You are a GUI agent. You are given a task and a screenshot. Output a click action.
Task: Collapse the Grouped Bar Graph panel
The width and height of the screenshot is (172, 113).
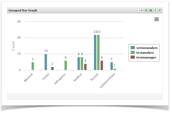point(141,10)
